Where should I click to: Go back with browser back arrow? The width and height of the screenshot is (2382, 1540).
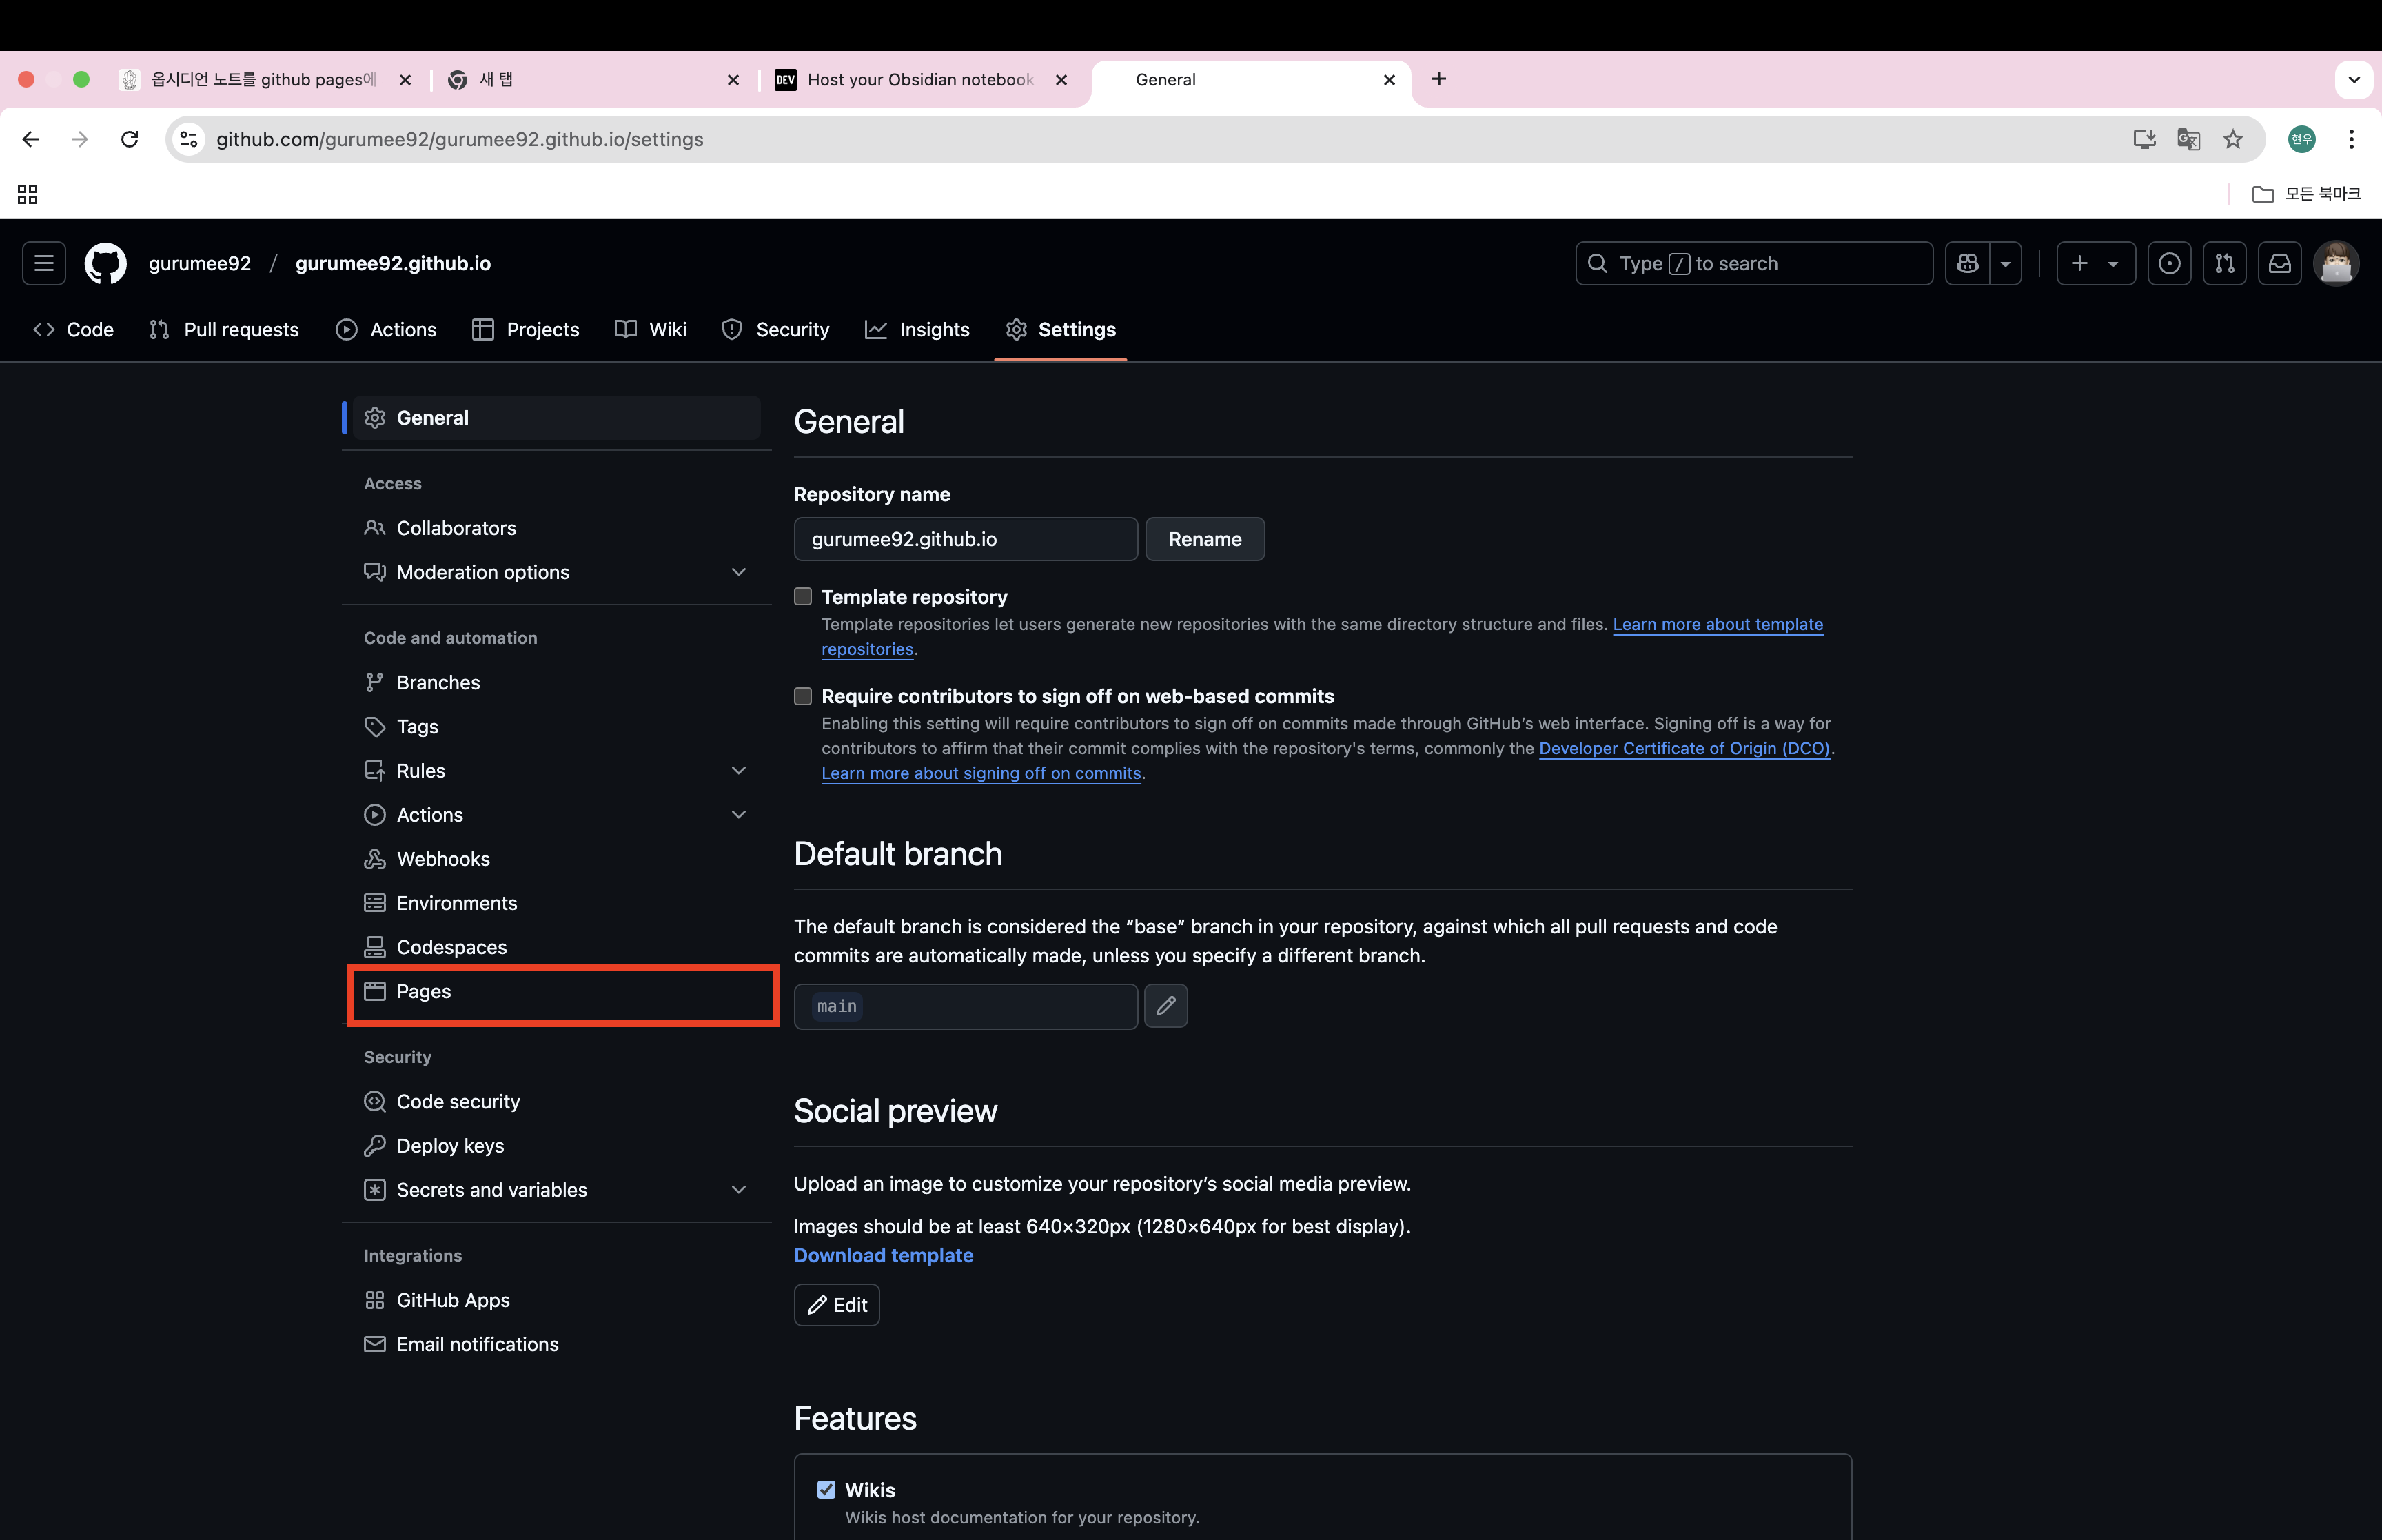click(x=30, y=139)
